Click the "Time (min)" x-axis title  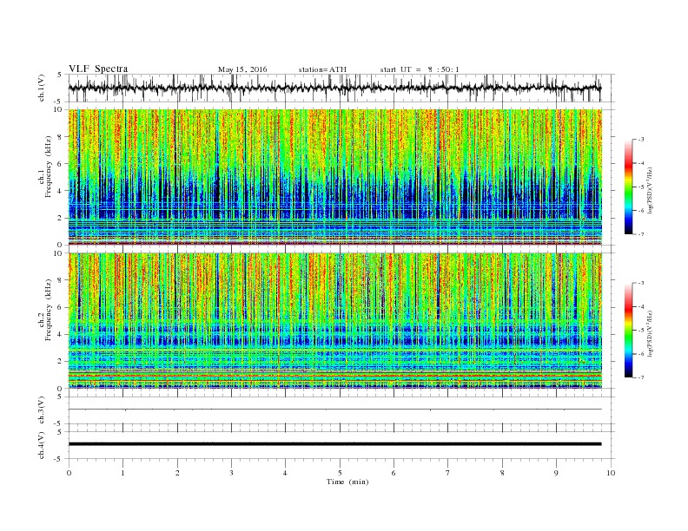pyautogui.click(x=347, y=482)
